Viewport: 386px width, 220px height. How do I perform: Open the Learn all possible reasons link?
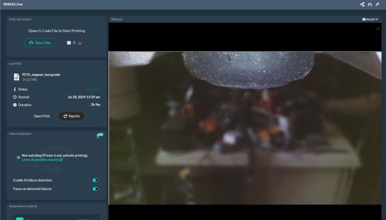(42, 160)
